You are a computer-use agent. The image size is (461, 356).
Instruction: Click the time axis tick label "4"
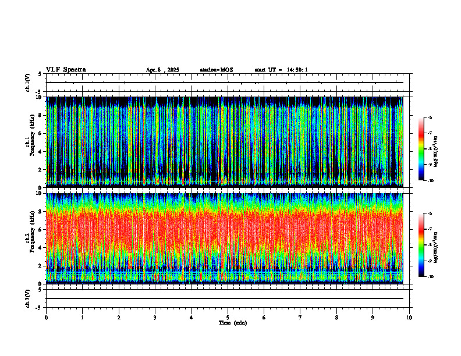[x=192, y=318]
